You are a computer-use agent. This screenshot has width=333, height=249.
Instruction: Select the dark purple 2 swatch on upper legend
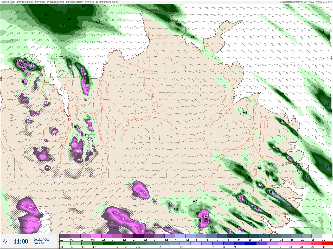[x=139, y=236]
